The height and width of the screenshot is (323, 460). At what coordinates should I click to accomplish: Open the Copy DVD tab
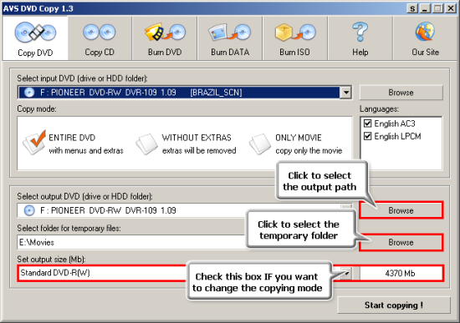pyautogui.click(x=35, y=38)
